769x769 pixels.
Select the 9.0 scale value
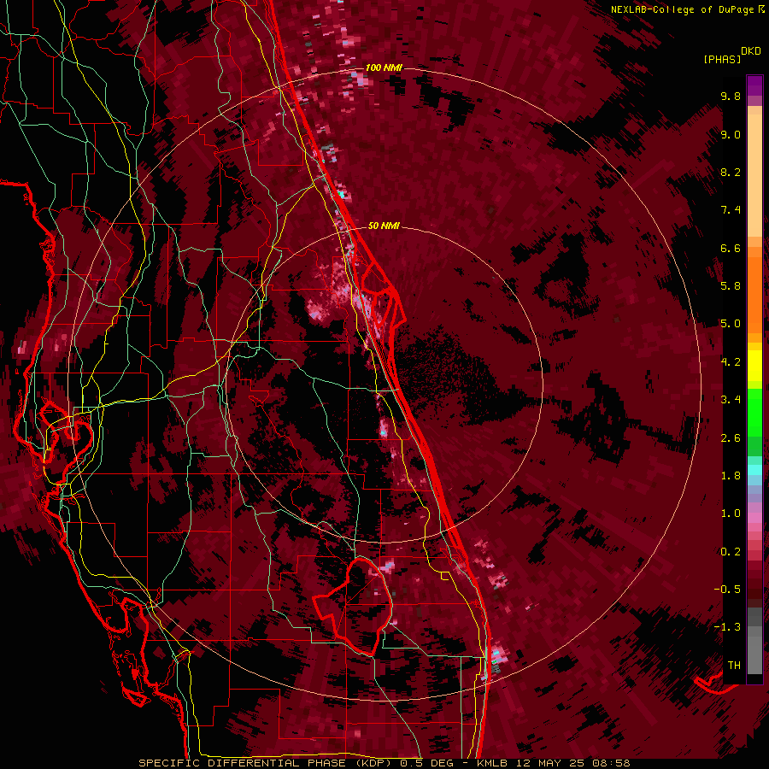coord(731,134)
